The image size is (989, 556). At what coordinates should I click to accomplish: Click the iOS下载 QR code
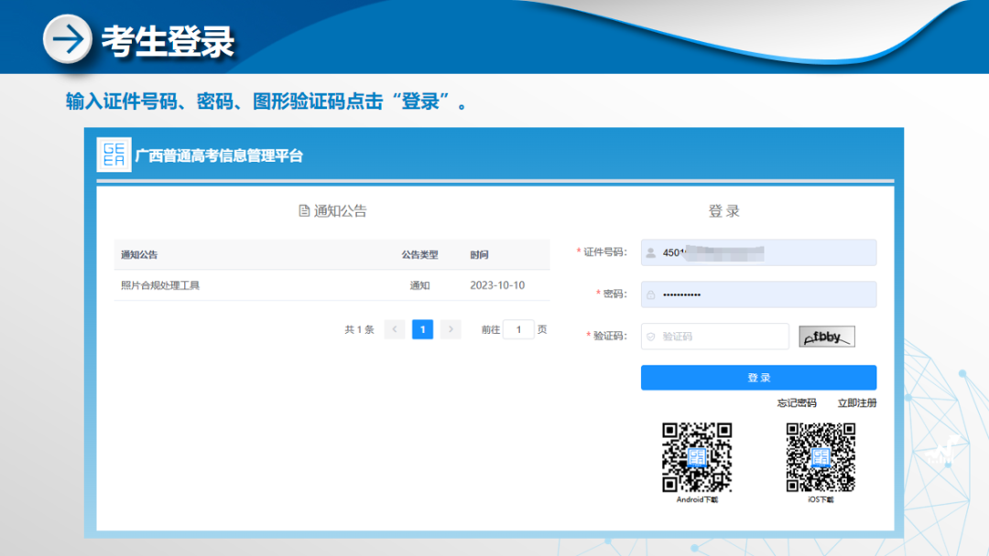(821, 457)
